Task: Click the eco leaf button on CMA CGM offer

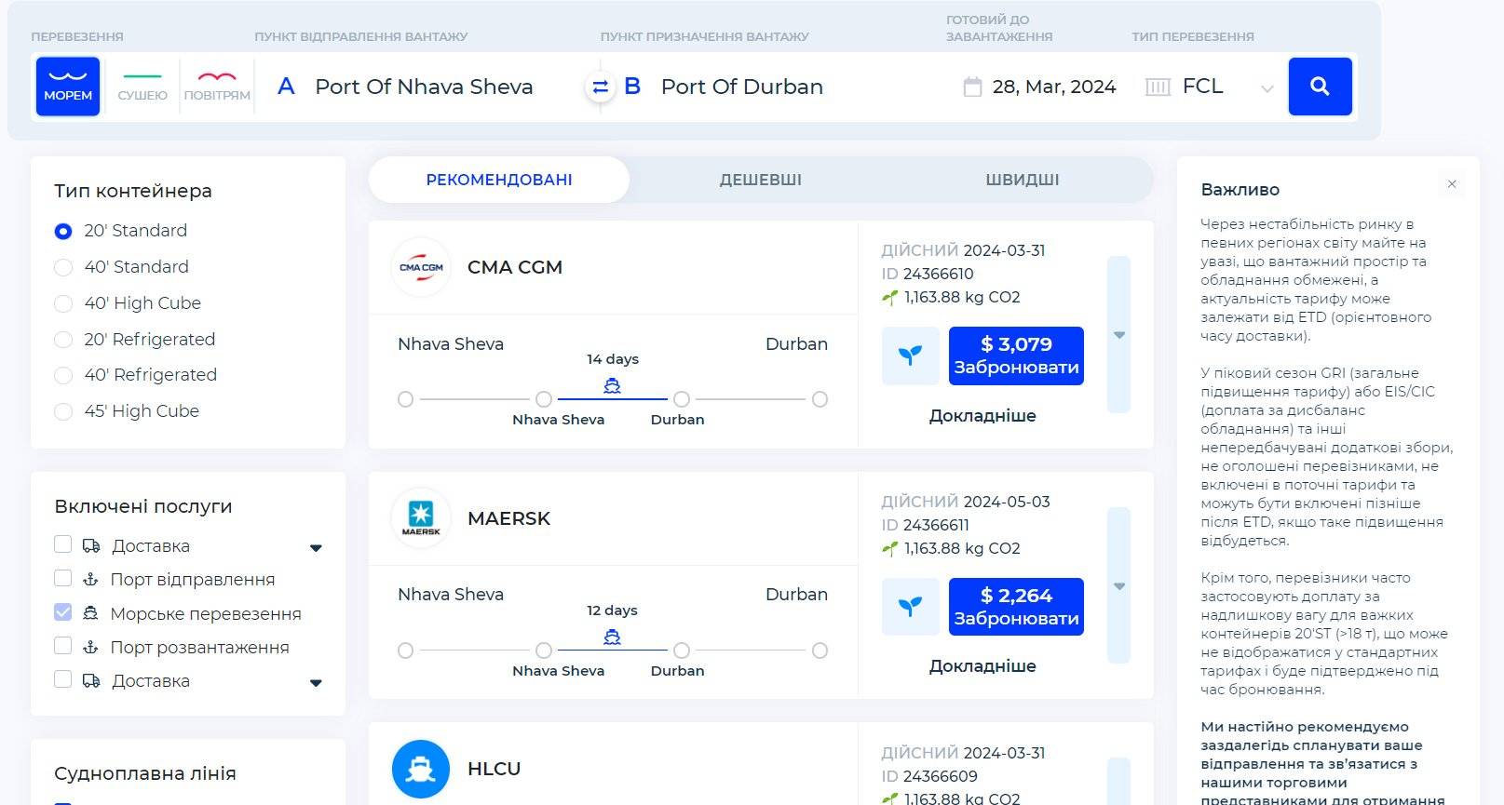Action: pyautogui.click(x=911, y=356)
